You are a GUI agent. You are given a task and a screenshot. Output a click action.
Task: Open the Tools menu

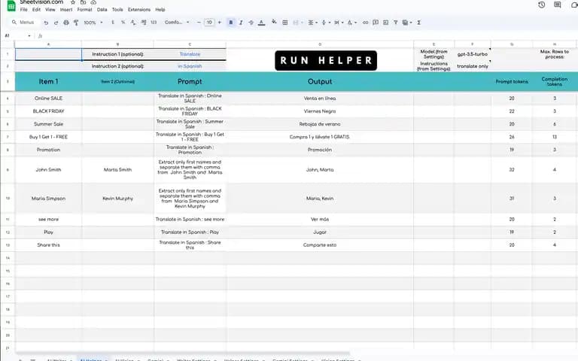coord(117,10)
